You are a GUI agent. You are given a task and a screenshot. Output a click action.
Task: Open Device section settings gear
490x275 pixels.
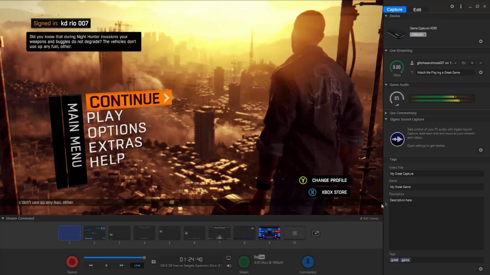coord(481,41)
